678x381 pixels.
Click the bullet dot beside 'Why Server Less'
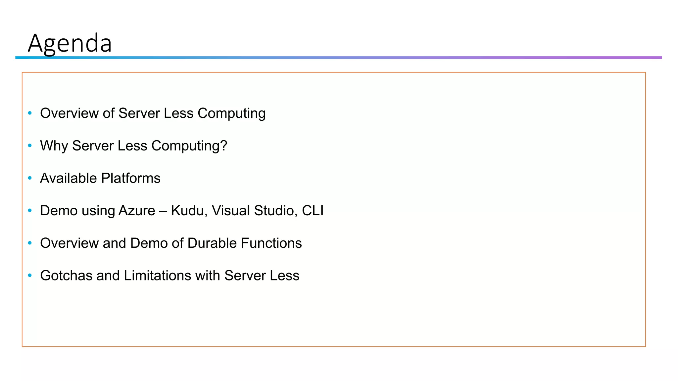(30, 146)
